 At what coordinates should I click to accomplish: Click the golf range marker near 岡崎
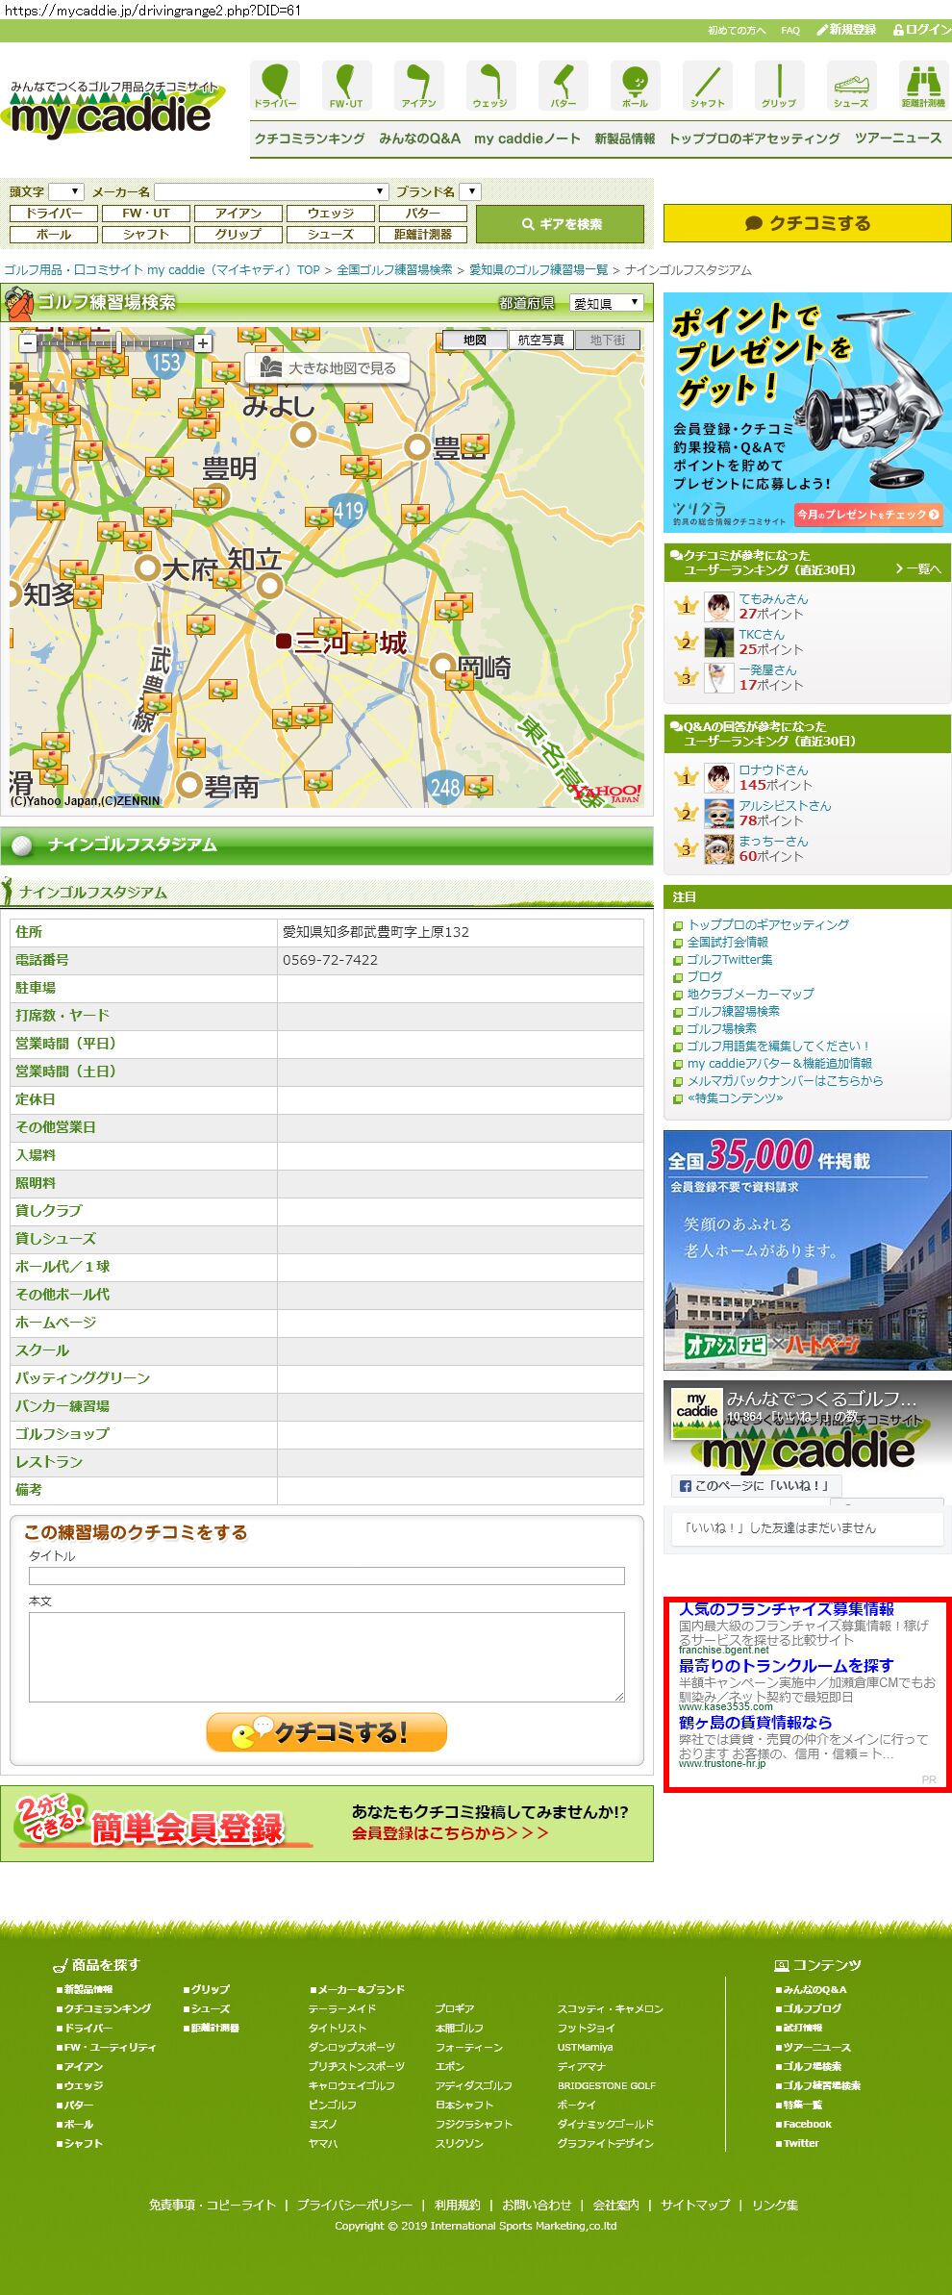click(460, 681)
